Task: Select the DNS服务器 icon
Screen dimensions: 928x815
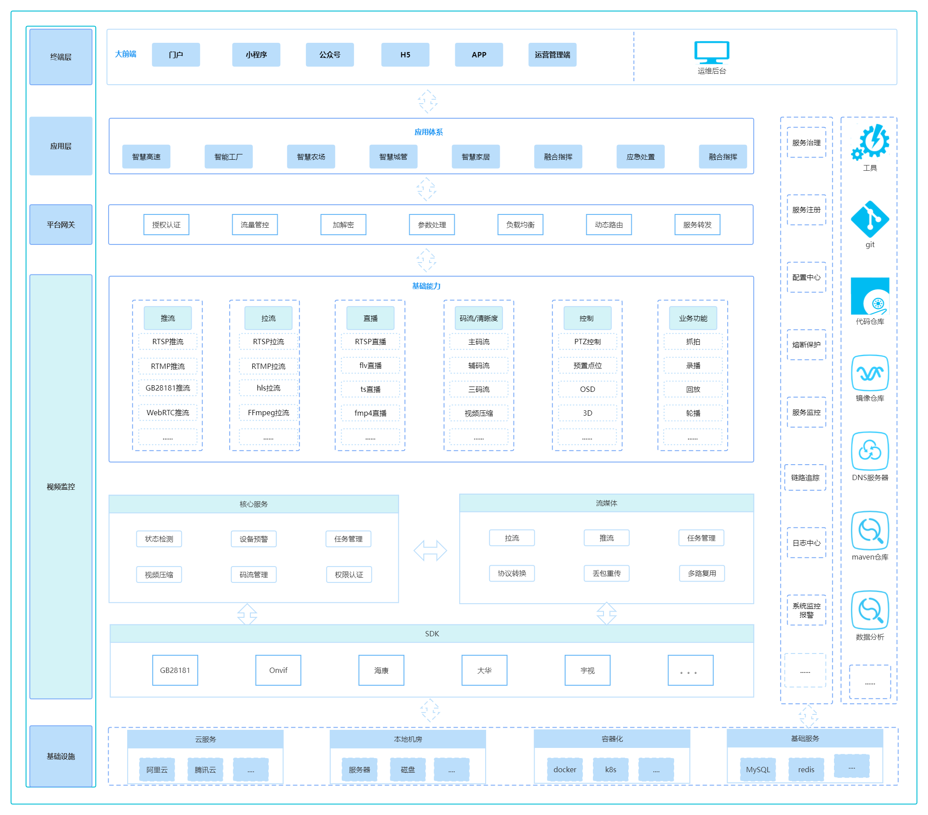Action: pos(869,451)
